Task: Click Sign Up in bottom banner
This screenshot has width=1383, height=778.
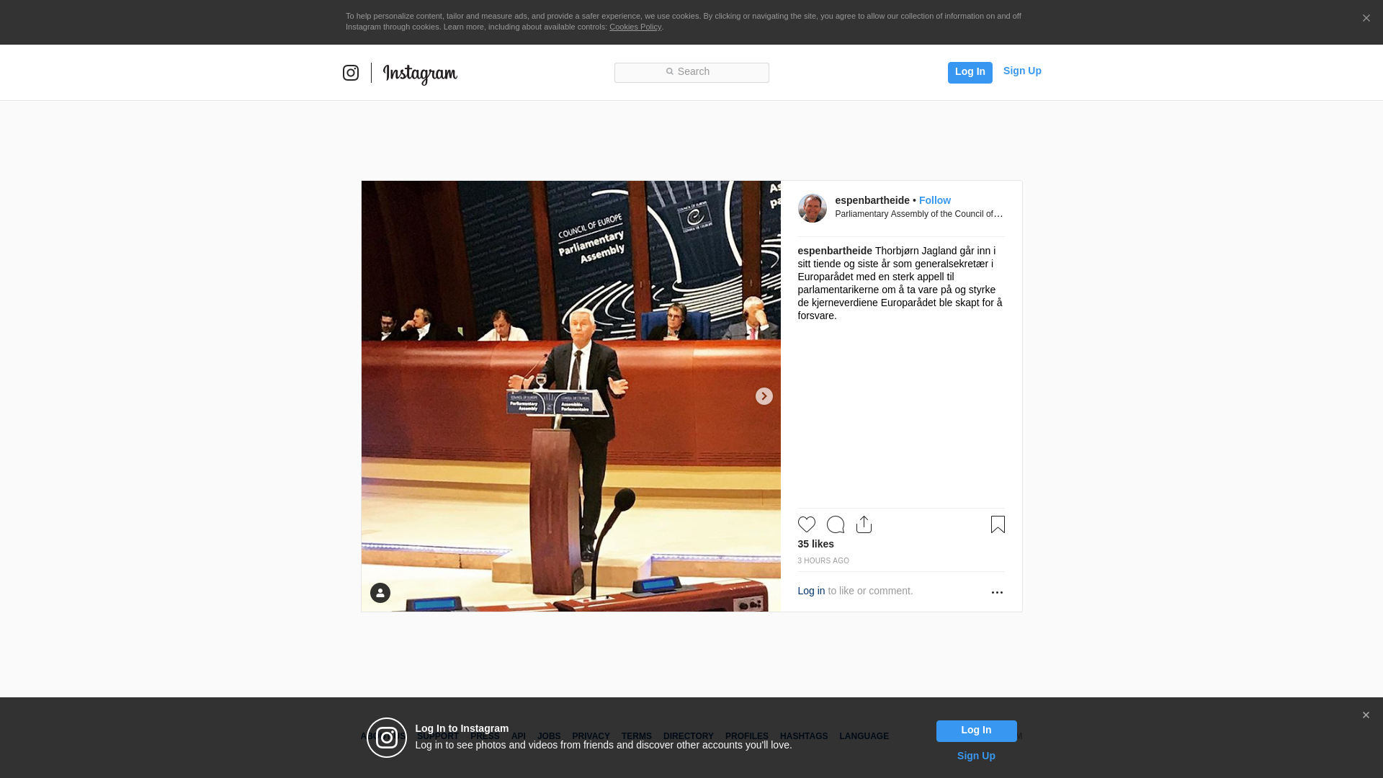Action: (976, 756)
